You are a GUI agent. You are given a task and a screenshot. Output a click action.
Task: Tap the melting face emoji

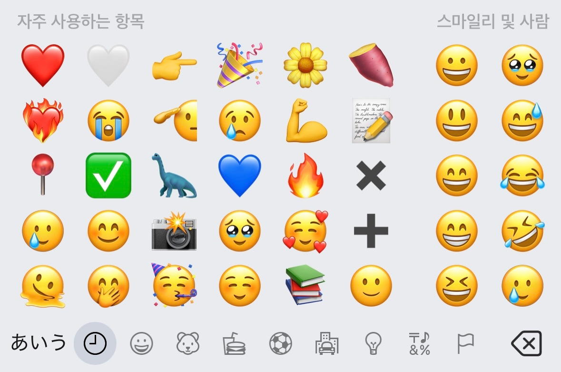pos(43,286)
